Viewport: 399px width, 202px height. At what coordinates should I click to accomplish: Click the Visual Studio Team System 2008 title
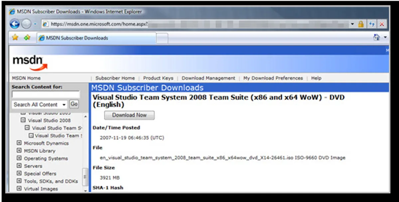(x=218, y=101)
